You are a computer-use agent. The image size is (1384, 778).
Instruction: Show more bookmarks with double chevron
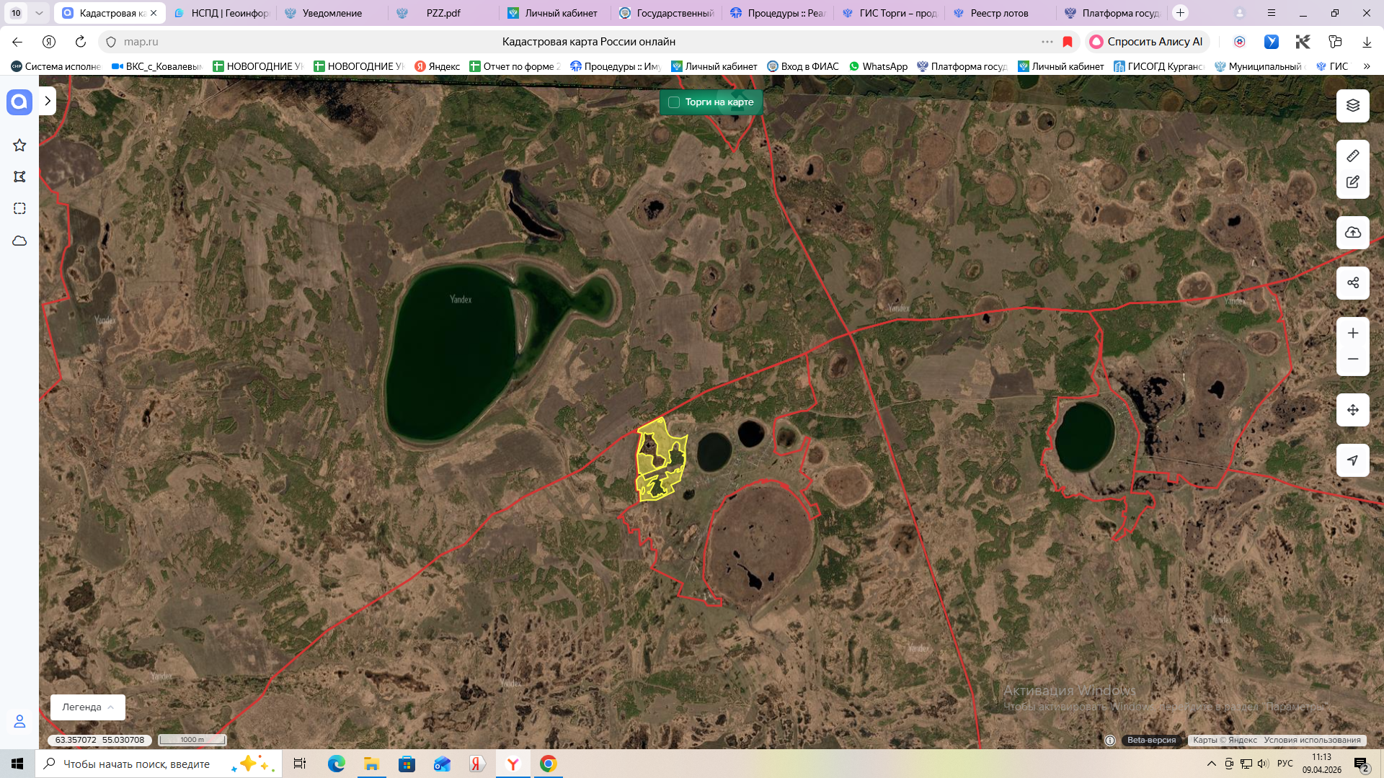(1366, 66)
